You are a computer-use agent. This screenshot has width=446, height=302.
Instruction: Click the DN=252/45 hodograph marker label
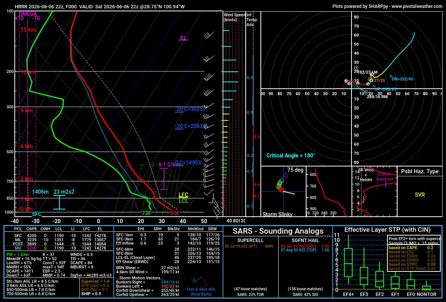pyautogui.click(x=403, y=79)
